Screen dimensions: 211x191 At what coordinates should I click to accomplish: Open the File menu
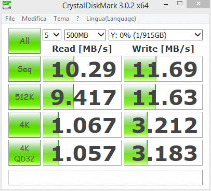pos(10,19)
